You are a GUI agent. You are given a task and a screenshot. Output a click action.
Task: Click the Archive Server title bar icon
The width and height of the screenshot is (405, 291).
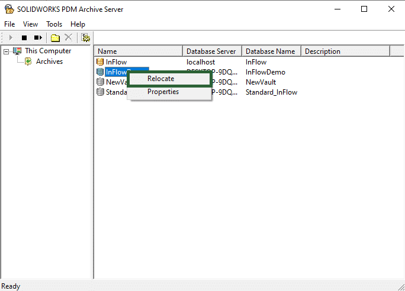9,9
